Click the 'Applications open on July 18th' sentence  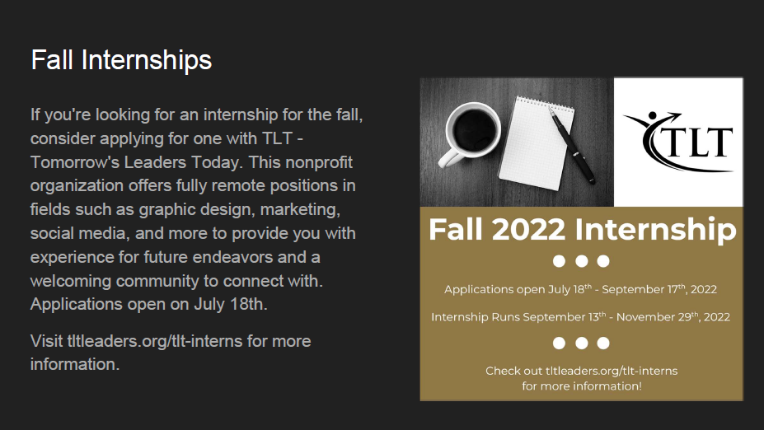click(x=148, y=304)
